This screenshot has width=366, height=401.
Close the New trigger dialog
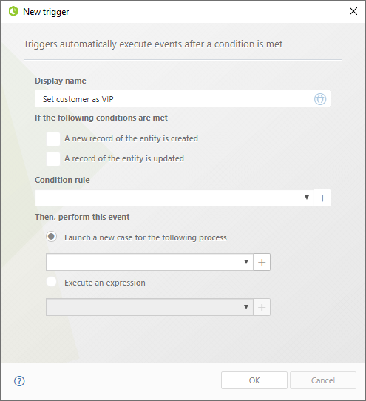click(x=353, y=11)
